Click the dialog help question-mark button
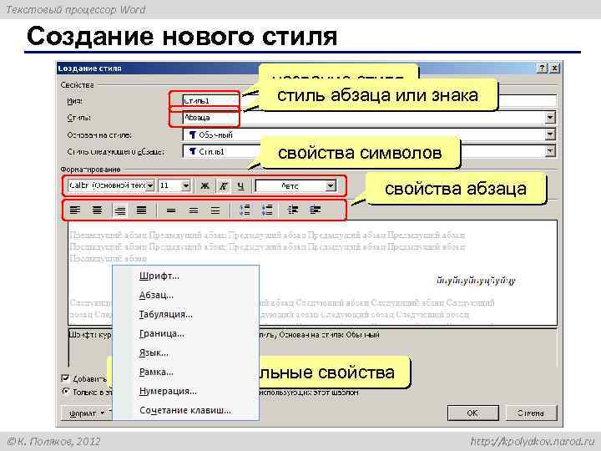 pyautogui.click(x=542, y=68)
